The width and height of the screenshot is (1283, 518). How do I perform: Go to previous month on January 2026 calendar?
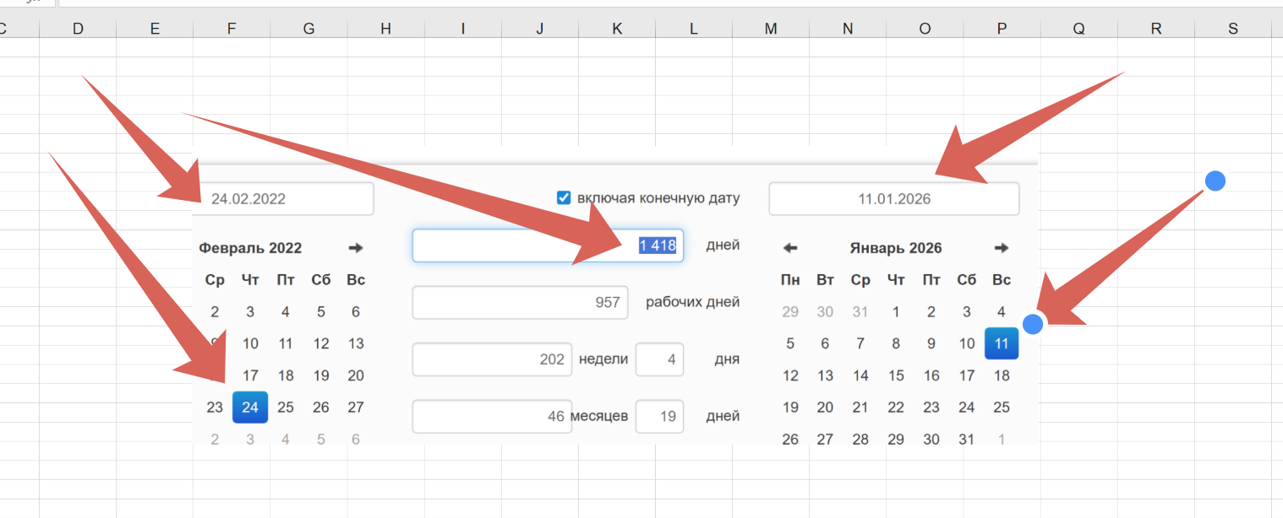pos(790,248)
